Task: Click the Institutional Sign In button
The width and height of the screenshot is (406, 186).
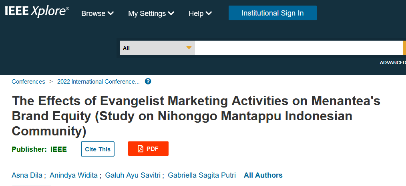Action: pyautogui.click(x=272, y=13)
